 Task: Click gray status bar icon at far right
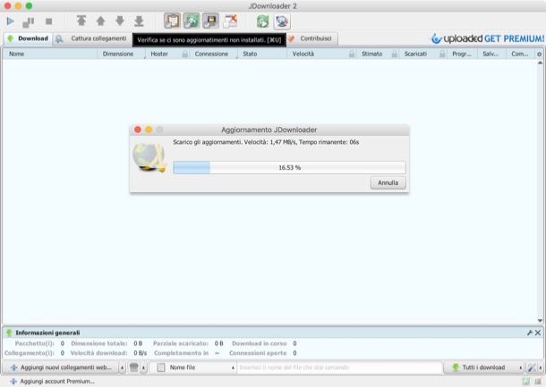click(538, 382)
